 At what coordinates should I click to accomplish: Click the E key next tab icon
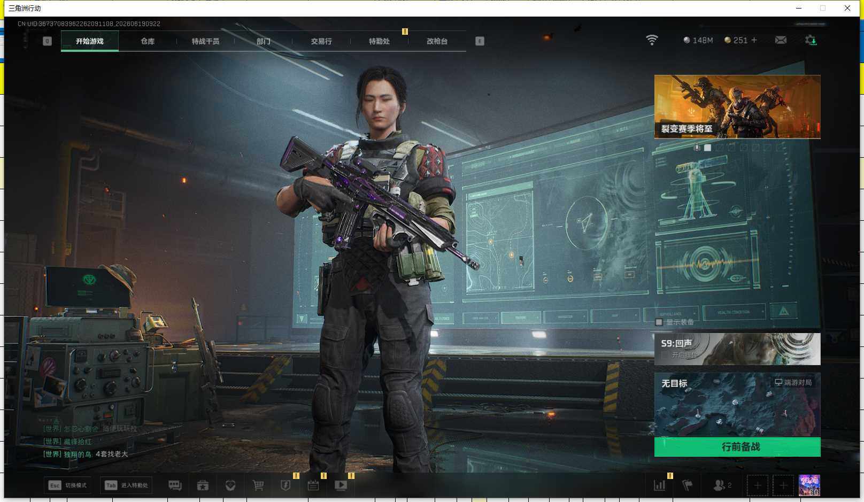point(480,41)
